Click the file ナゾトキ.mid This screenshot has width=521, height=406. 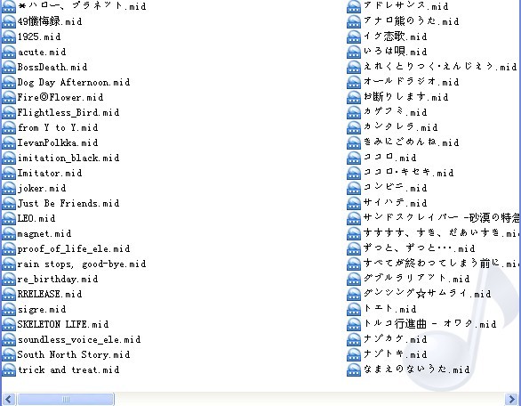point(395,354)
